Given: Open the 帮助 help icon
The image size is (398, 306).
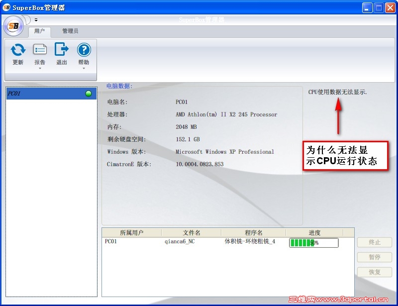Looking at the screenshot, I should pyautogui.click(x=84, y=50).
